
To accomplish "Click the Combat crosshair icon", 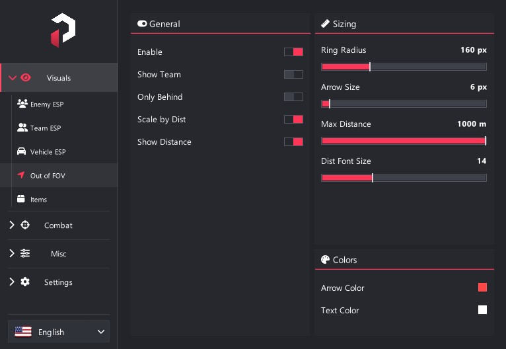I will click(25, 225).
